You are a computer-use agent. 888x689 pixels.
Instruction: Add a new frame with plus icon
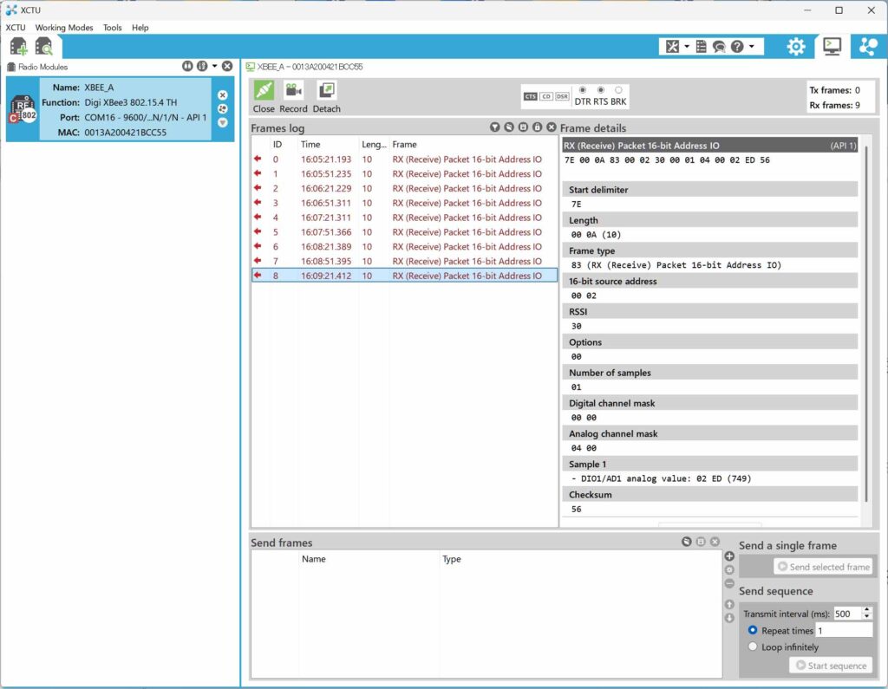[729, 556]
